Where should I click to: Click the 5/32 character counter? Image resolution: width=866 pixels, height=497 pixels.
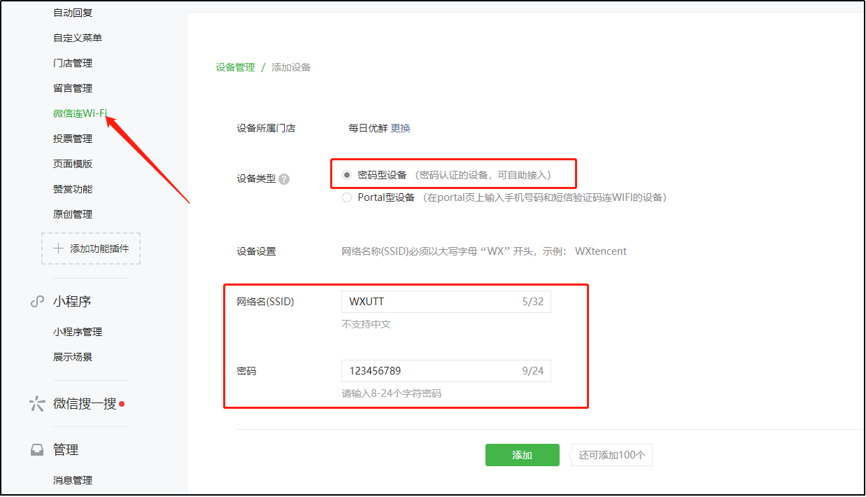(x=533, y=302)
